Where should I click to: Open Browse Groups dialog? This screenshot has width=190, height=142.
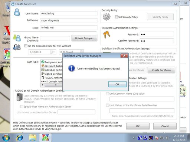point(84,38)
